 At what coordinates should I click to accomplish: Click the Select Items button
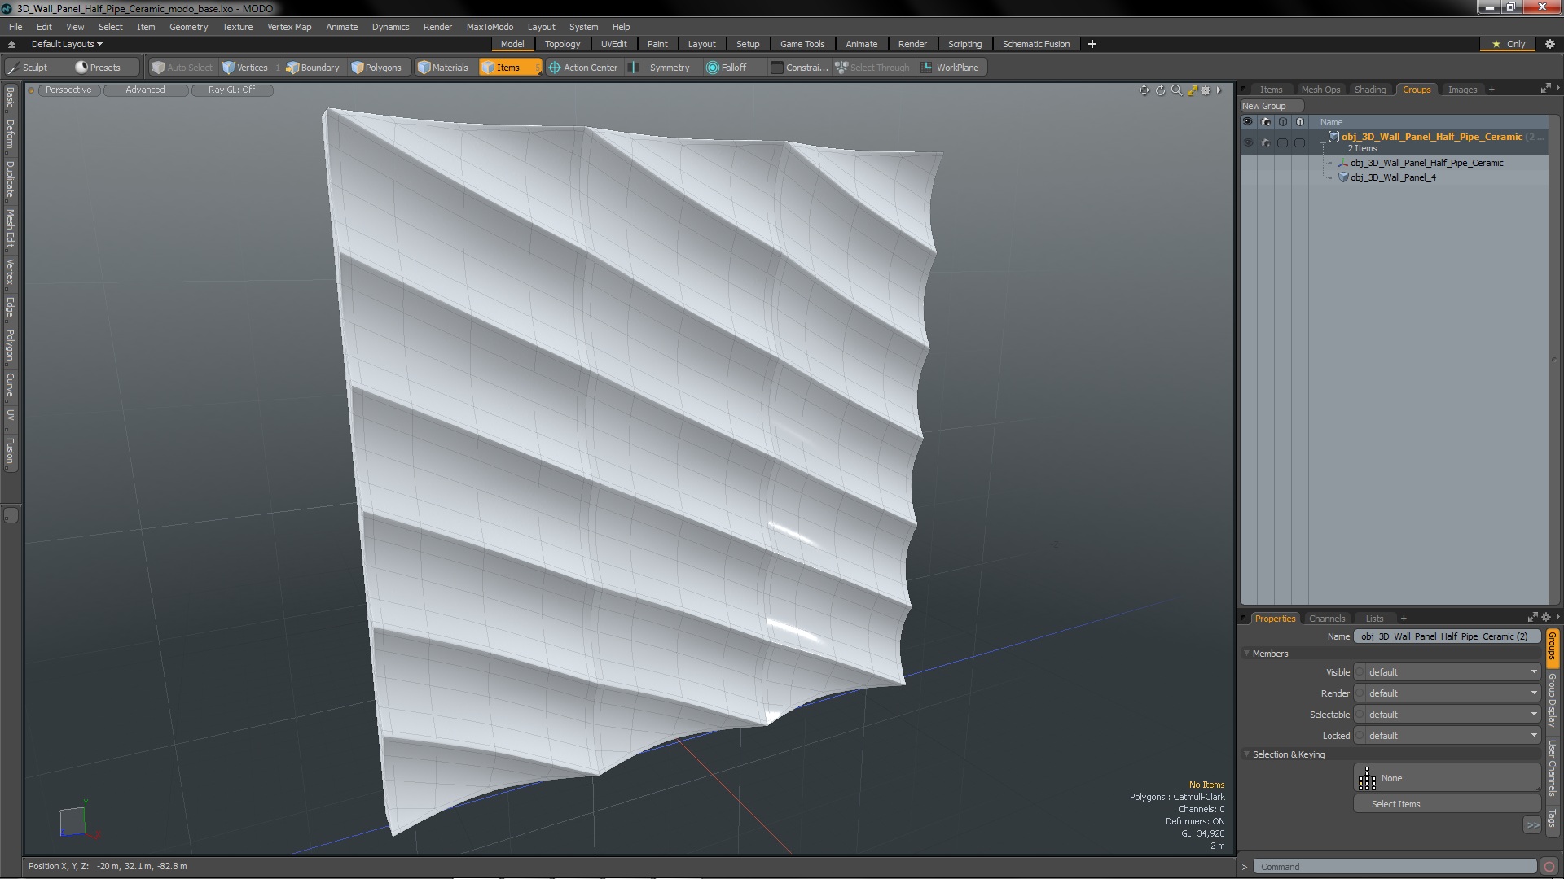click(1395, 804)
